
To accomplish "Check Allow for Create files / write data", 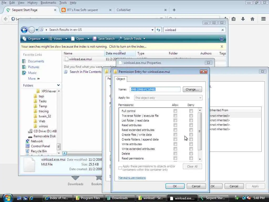I will pyautogui.click(x=175, y=134).
